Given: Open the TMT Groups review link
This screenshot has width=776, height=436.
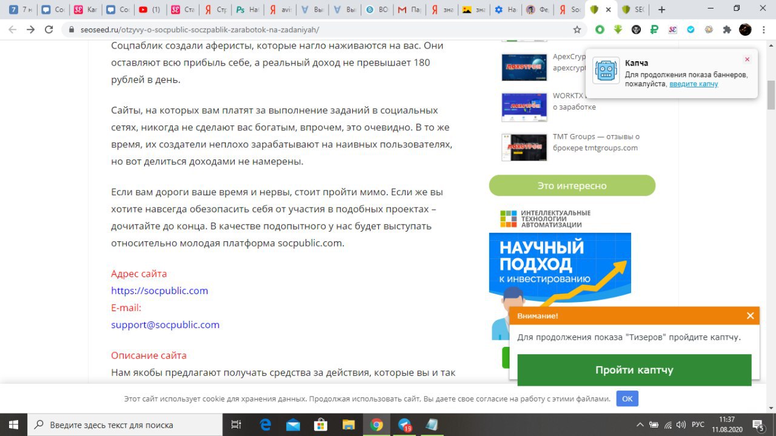Looking at the screenshot, I should click(x=596, y=142).
